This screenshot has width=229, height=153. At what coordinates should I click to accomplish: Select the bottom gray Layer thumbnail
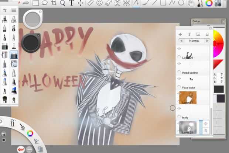188,128
